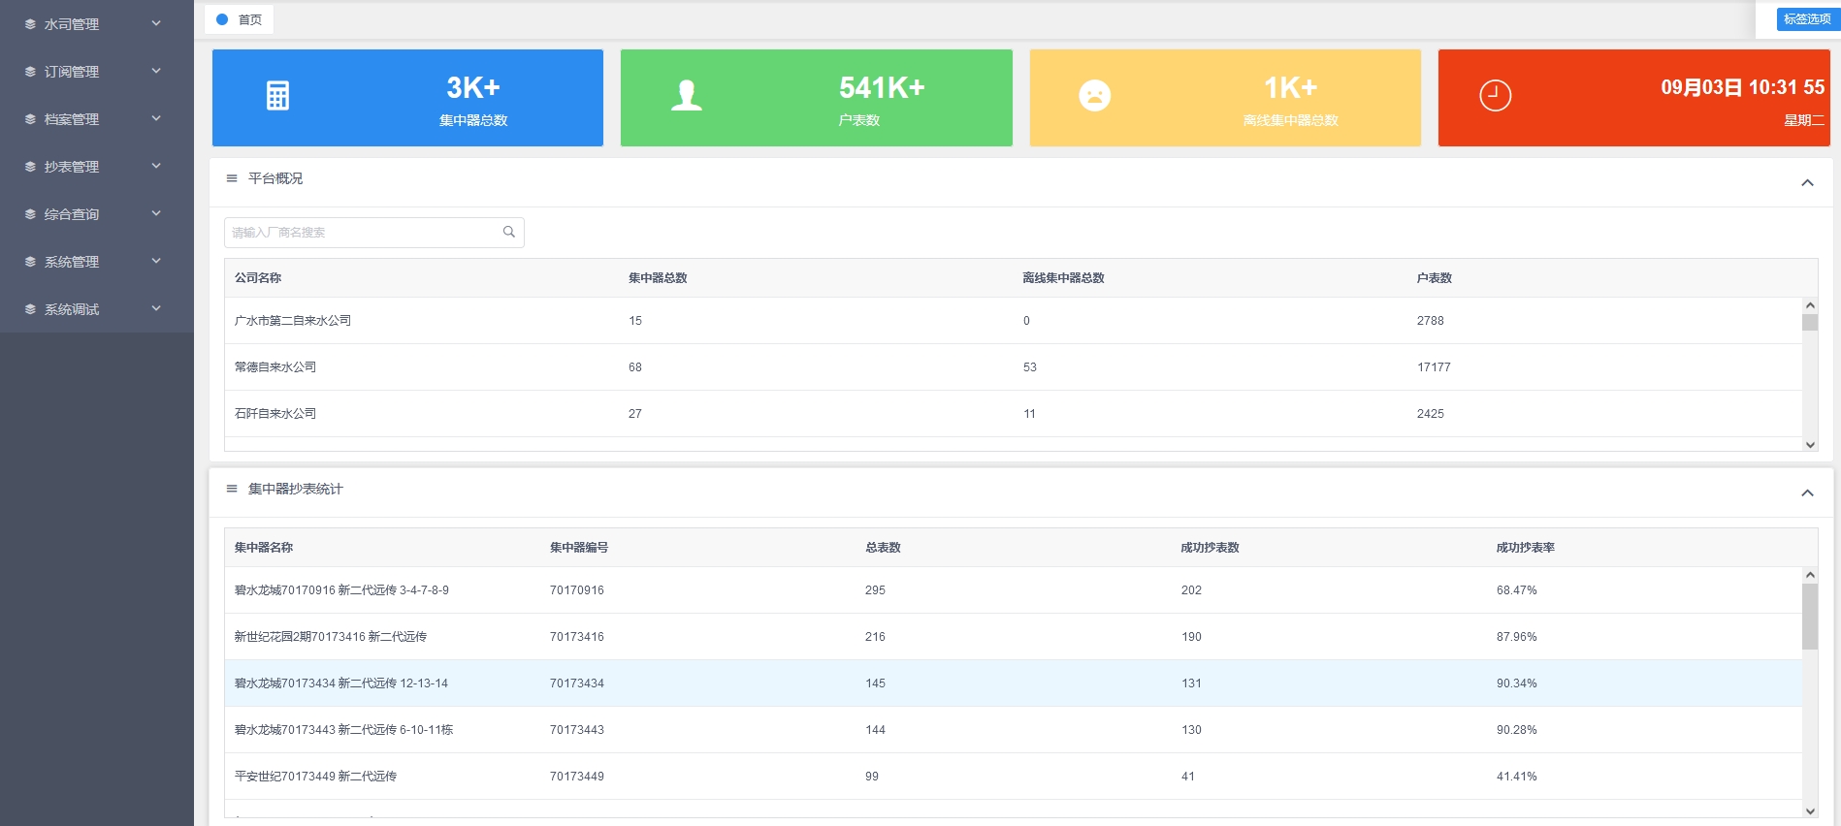Click the layers icon beside 系统调试

click(x=30, y=309)
